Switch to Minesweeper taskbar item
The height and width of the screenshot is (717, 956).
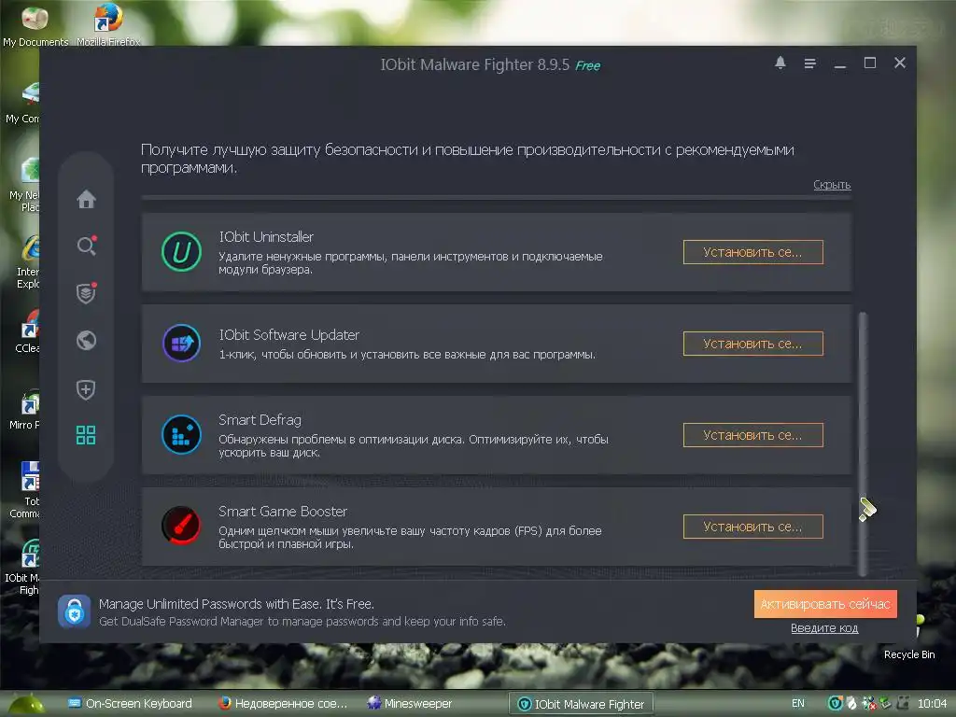[410, 704]
